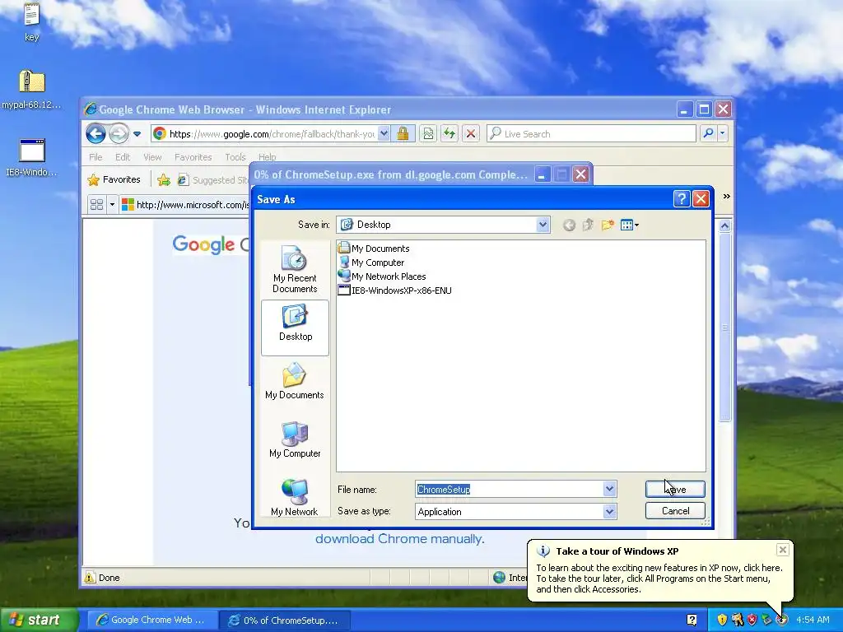Screen dimensions: 843x632
Task: Click the Back button in Internet Explorer
Action: [x=95, y=134]
